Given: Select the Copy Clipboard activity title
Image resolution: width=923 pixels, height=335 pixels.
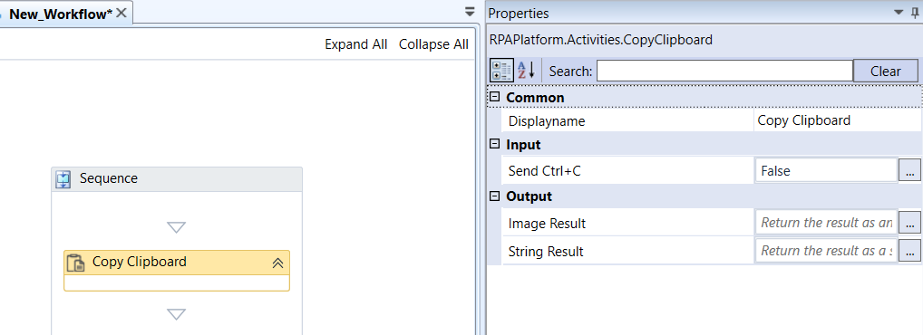Looking at the screenshot, I should click(x=140, y=262).
